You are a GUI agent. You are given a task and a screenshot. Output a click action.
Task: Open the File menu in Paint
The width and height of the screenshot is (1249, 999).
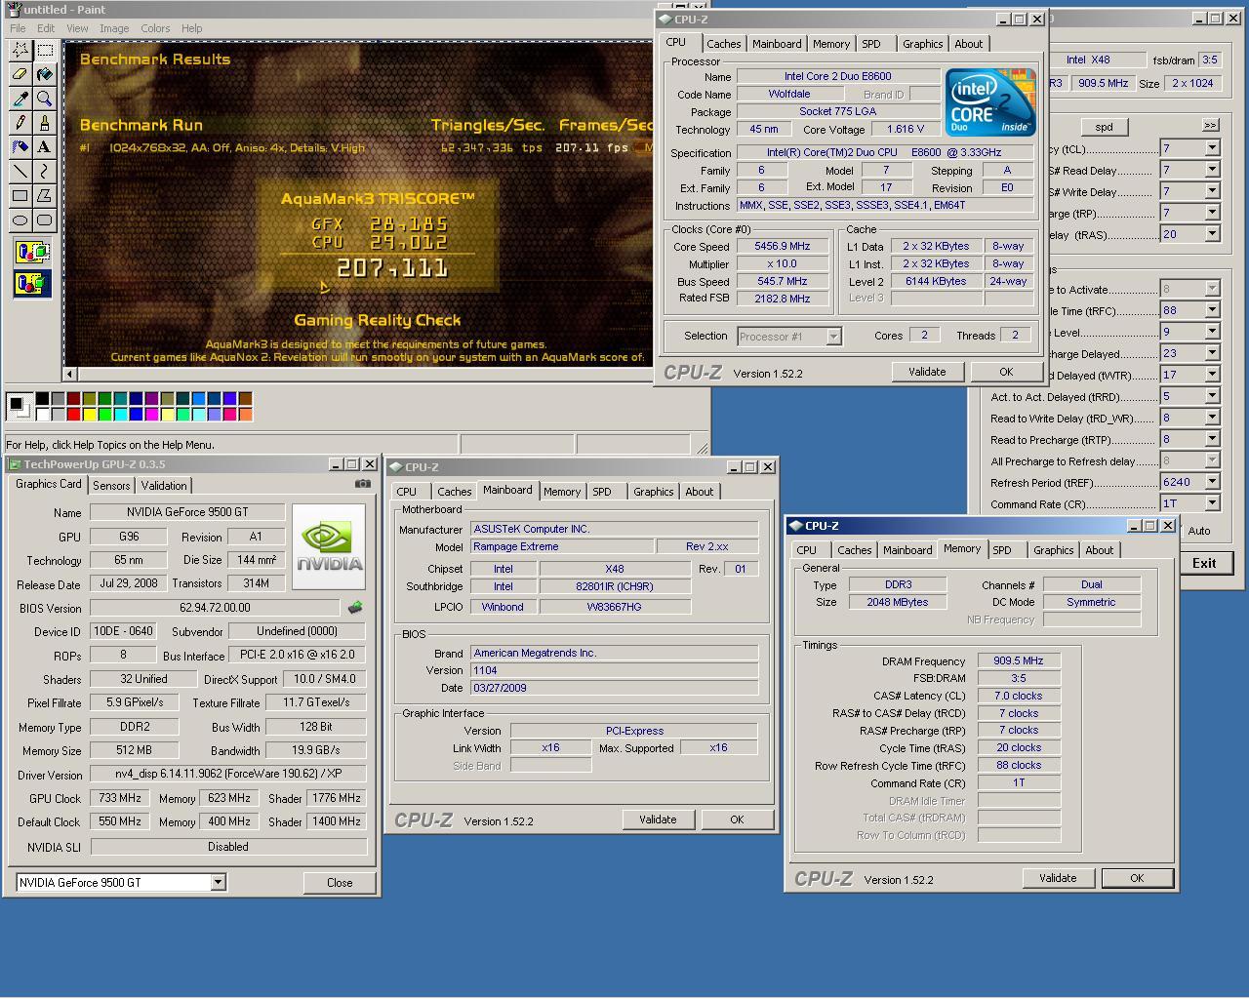(x=19, y=28)
